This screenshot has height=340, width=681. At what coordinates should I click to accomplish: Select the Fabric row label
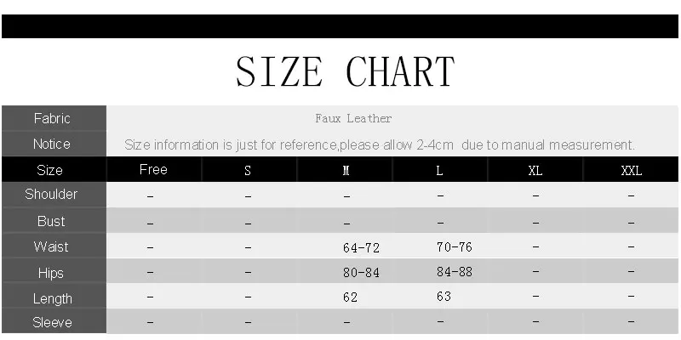click(x=52, y=118)
